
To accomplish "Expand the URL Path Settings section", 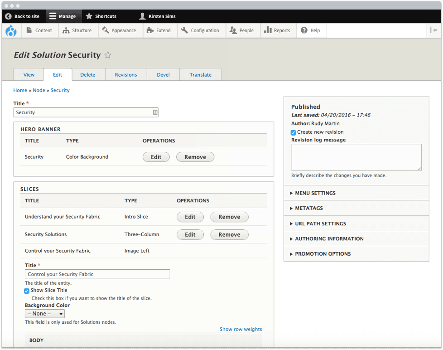I will (x=356, y=224).
